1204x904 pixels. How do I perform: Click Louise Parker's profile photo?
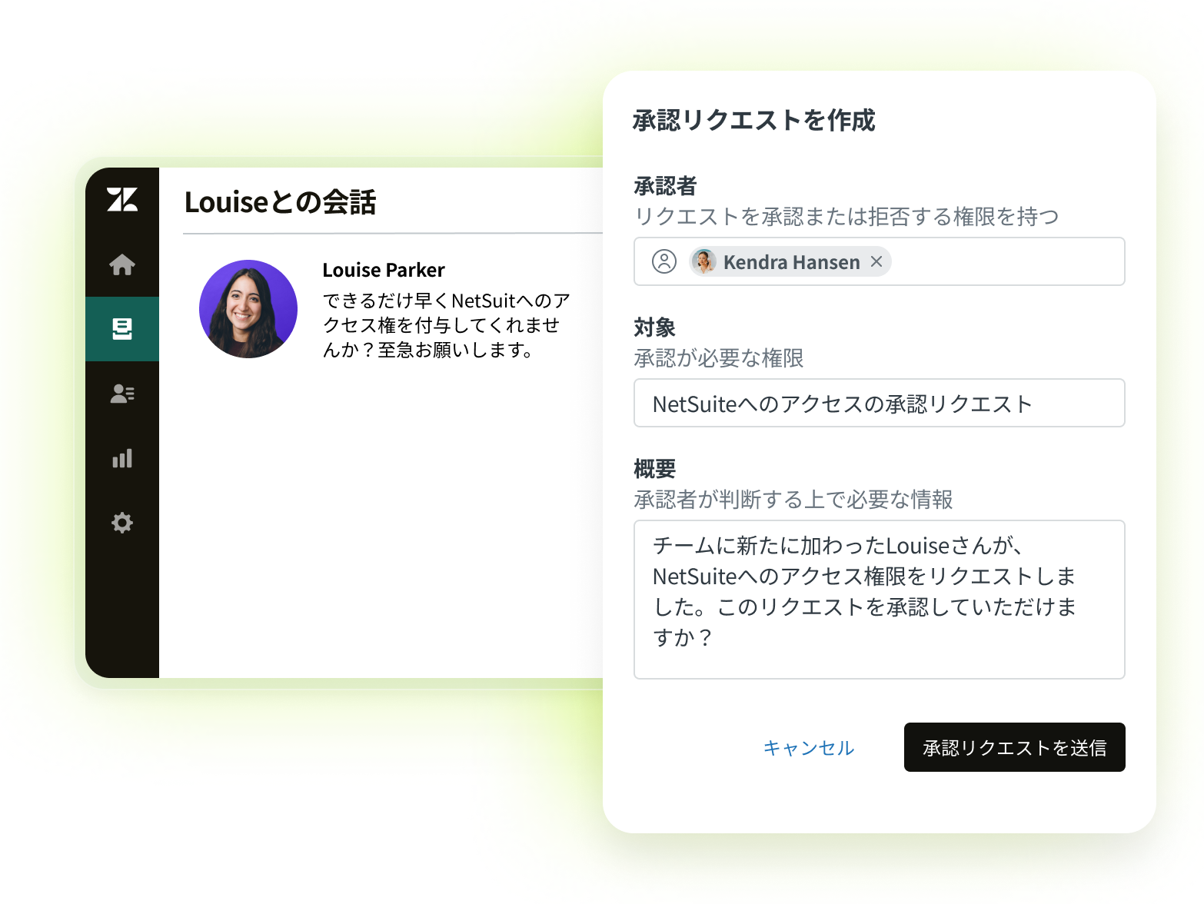(x=248, y=309)
